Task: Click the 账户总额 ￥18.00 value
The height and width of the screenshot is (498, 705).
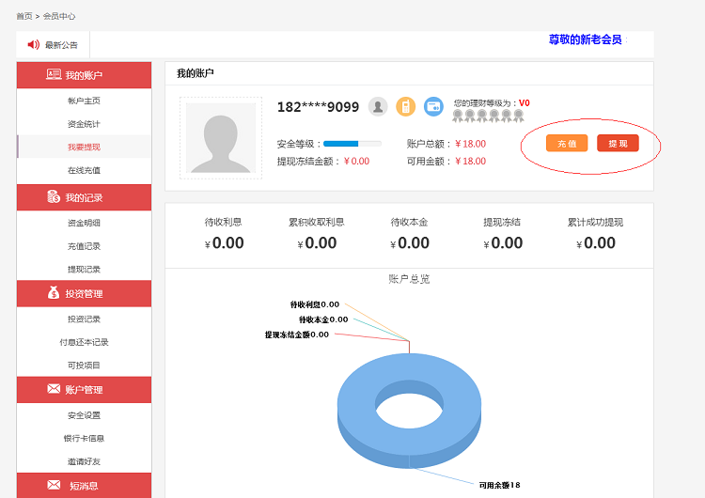Action: click(x=470, y=144)
